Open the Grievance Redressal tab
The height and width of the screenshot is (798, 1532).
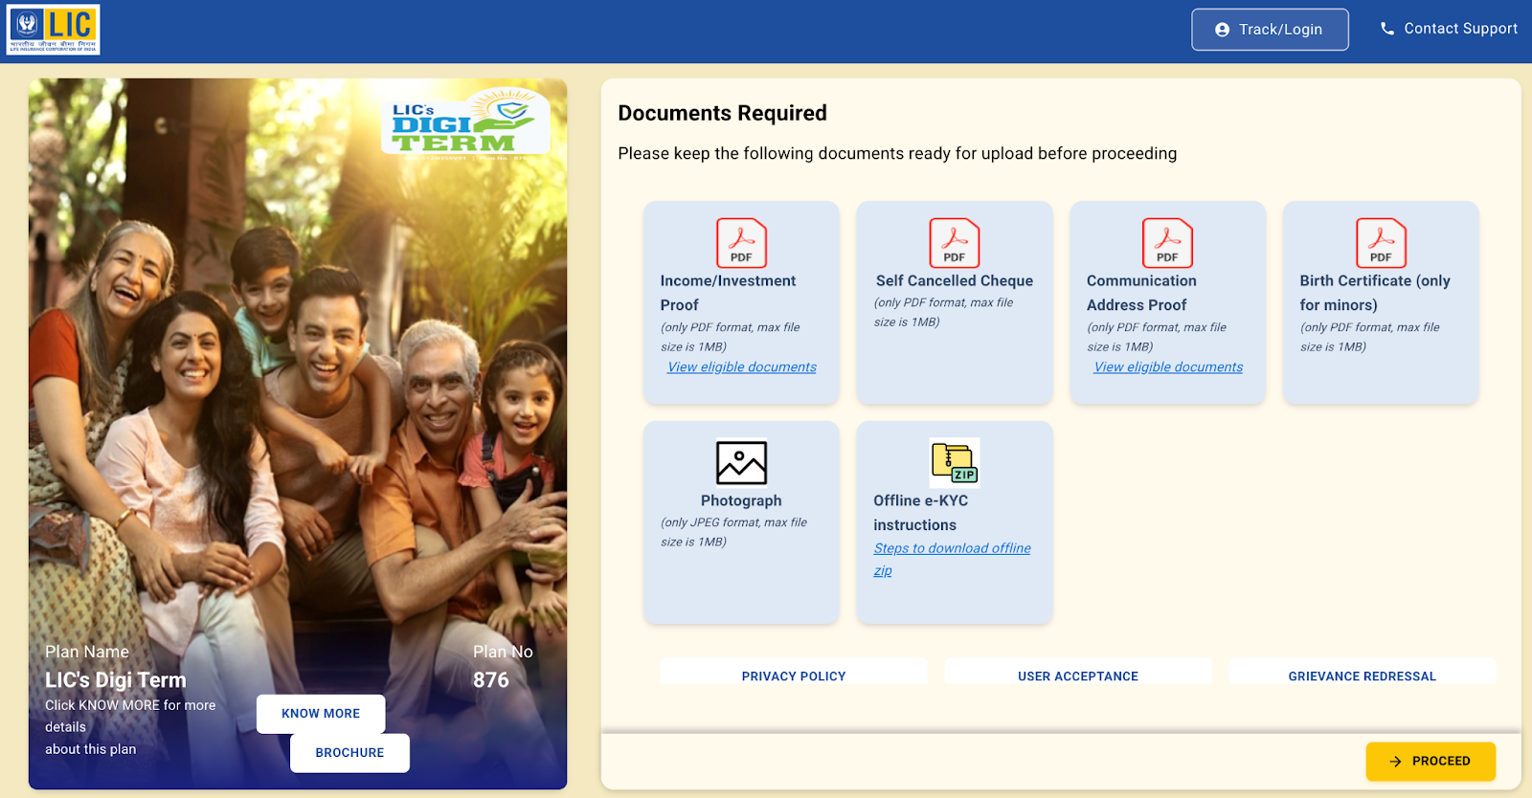click(x=1362, y=673)
